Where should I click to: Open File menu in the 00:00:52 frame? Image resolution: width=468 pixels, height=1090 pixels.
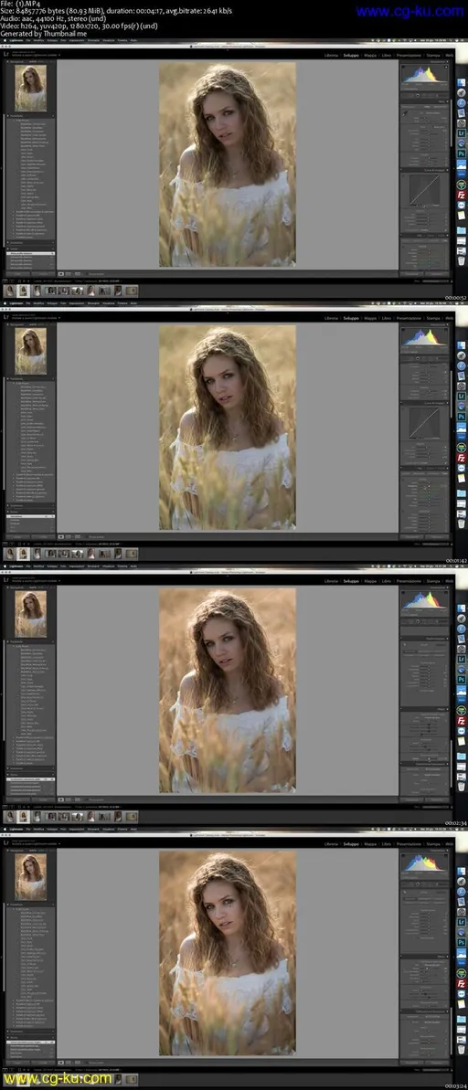pos(27,41)
